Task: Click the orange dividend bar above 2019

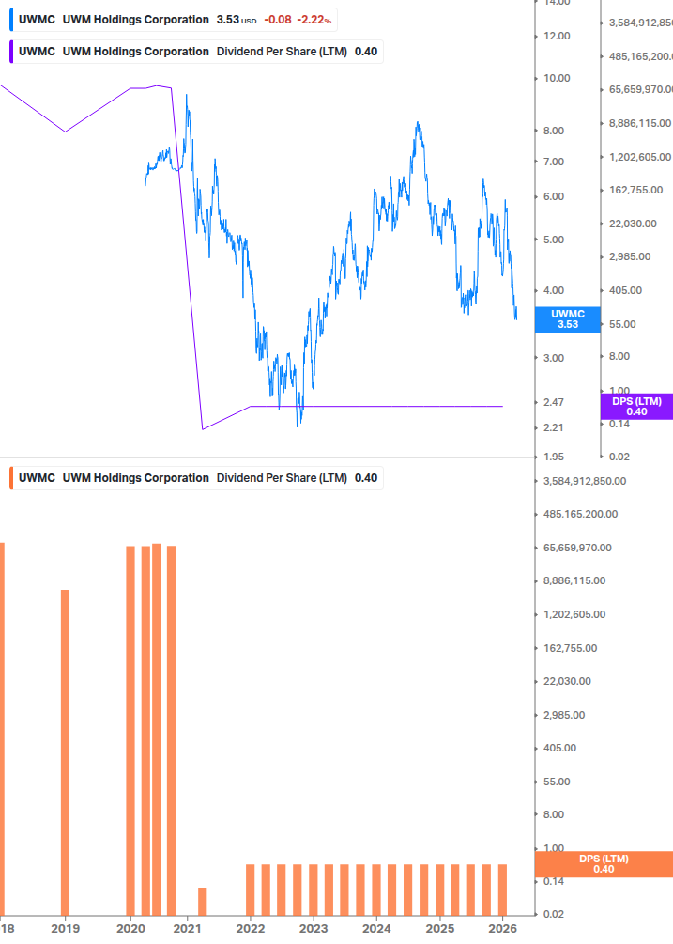Action: [x=65, y=753]
